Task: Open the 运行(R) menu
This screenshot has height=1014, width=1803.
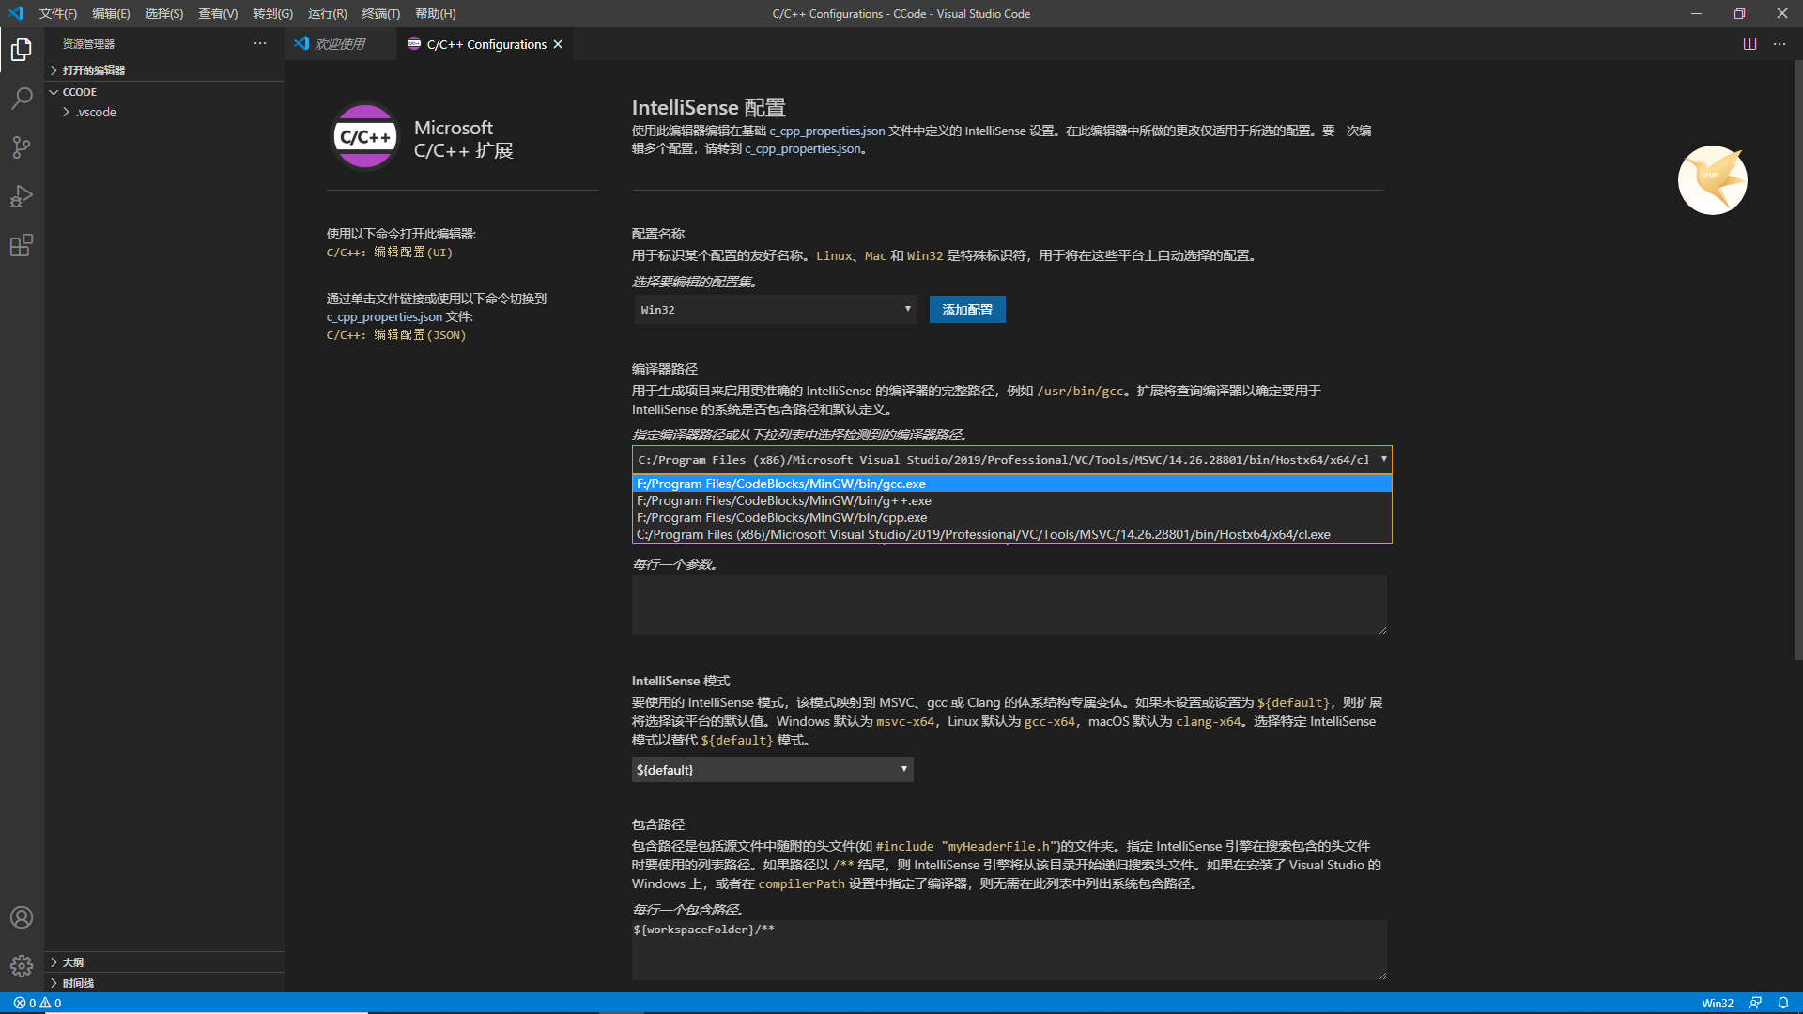Action: [x=327, y=13]
